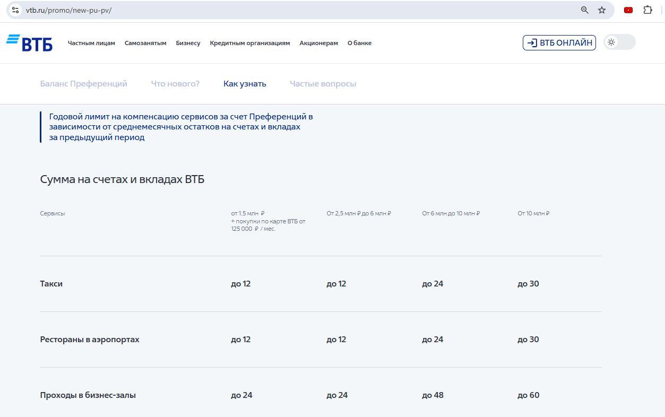
Task: Open site information icon in address bar
Action: click(x=16, y=10)
